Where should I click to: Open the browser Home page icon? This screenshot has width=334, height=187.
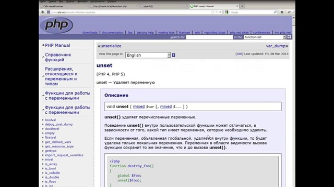(282, 12)
